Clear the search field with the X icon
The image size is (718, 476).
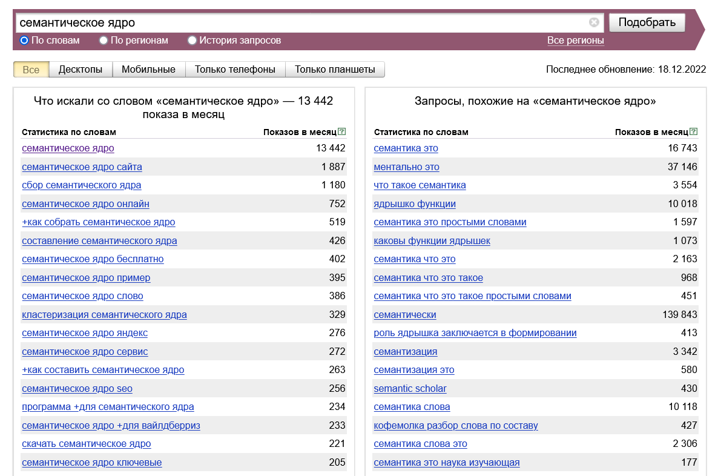pos(594,22)
